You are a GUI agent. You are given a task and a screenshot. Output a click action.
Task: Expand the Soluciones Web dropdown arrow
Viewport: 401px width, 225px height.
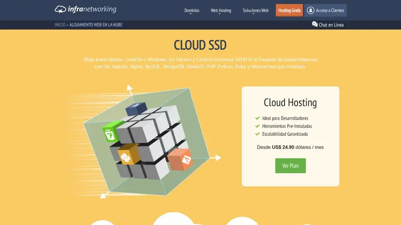[253, 14]
